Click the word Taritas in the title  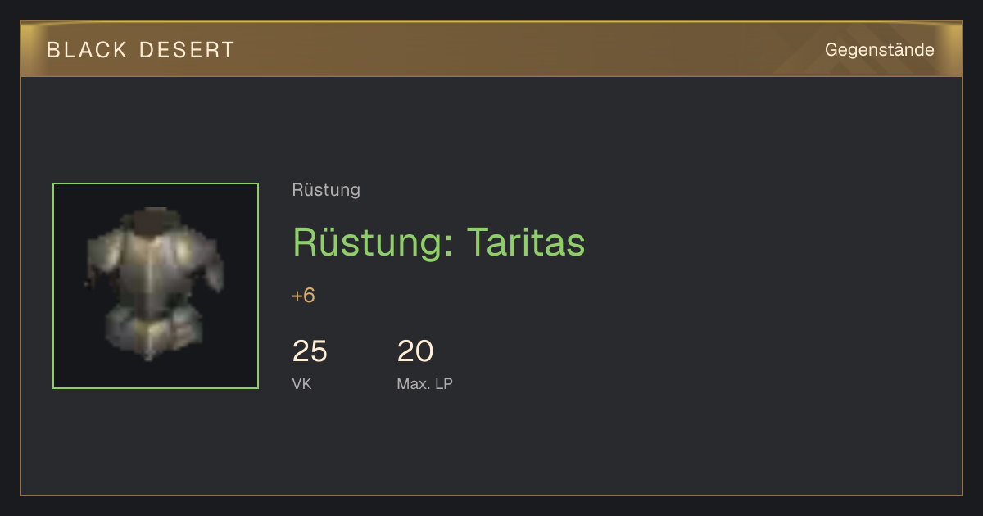pyautogui.click(x=526, y=242)
